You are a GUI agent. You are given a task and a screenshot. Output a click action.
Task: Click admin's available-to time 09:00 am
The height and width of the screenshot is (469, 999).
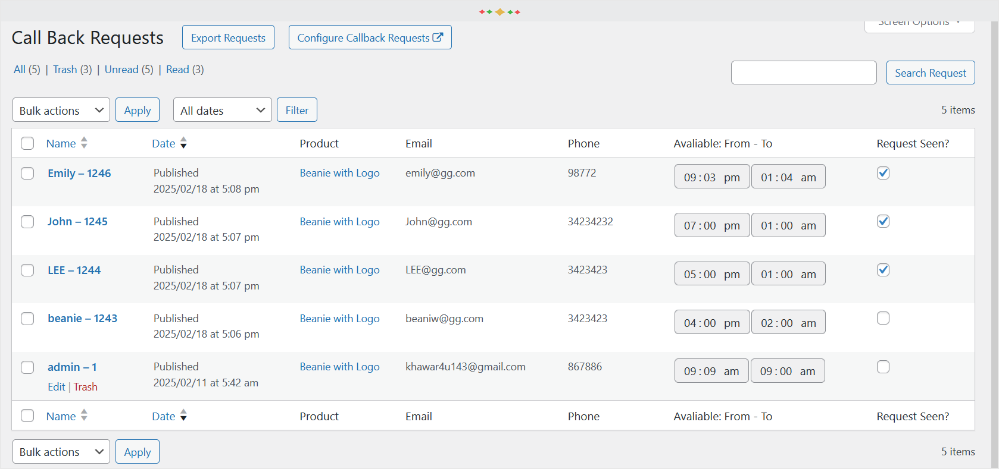coord(788,371)
